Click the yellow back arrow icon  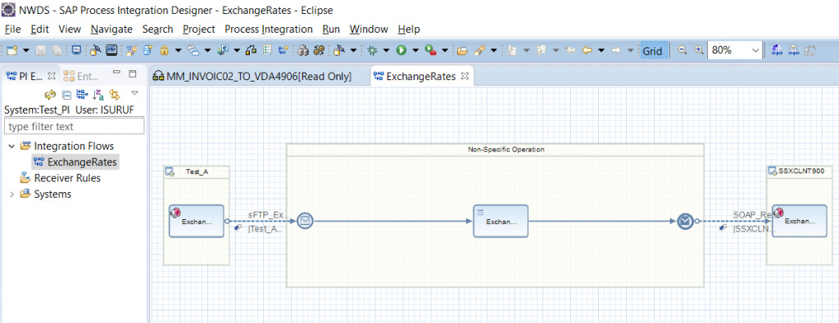coord(587,50)
